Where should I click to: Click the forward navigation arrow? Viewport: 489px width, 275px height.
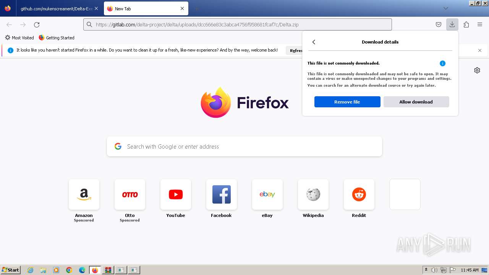23,24
